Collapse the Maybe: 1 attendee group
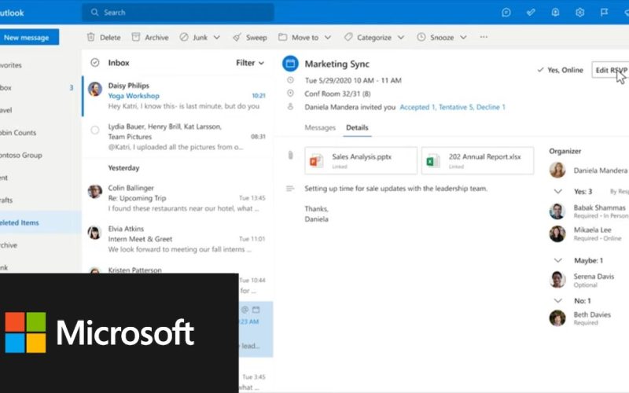The height and width of the screenshot is (393, 629). 557,260
